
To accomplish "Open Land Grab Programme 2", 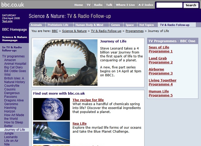I will click(x=161, y=60).
